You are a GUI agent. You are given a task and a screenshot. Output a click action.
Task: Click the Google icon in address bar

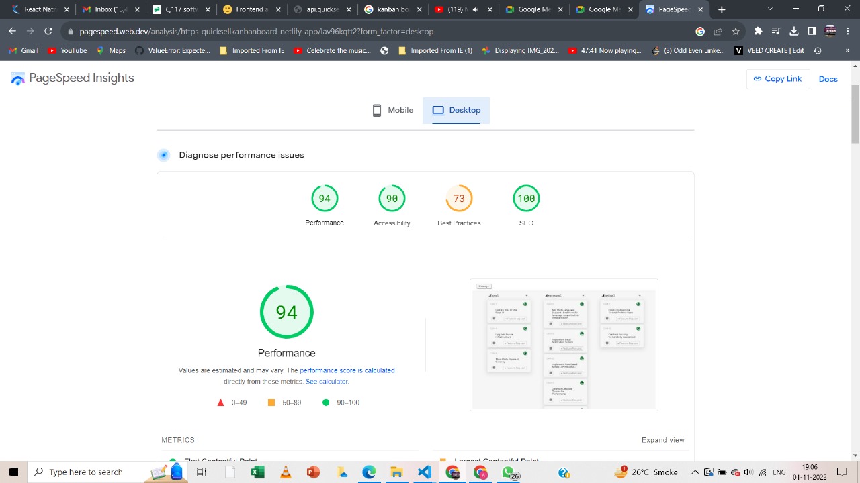(700, 32)
